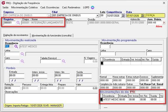The height and width of the screenshot is (112, 168).
Task: Open the Saída menu
Action: [x=5, y=7]
